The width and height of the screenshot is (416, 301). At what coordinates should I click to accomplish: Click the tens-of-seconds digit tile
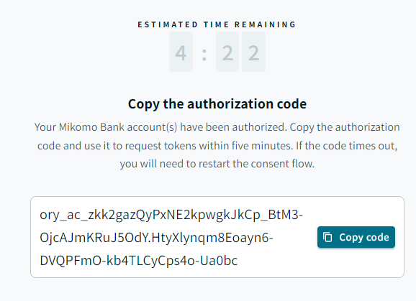point(227,52)
